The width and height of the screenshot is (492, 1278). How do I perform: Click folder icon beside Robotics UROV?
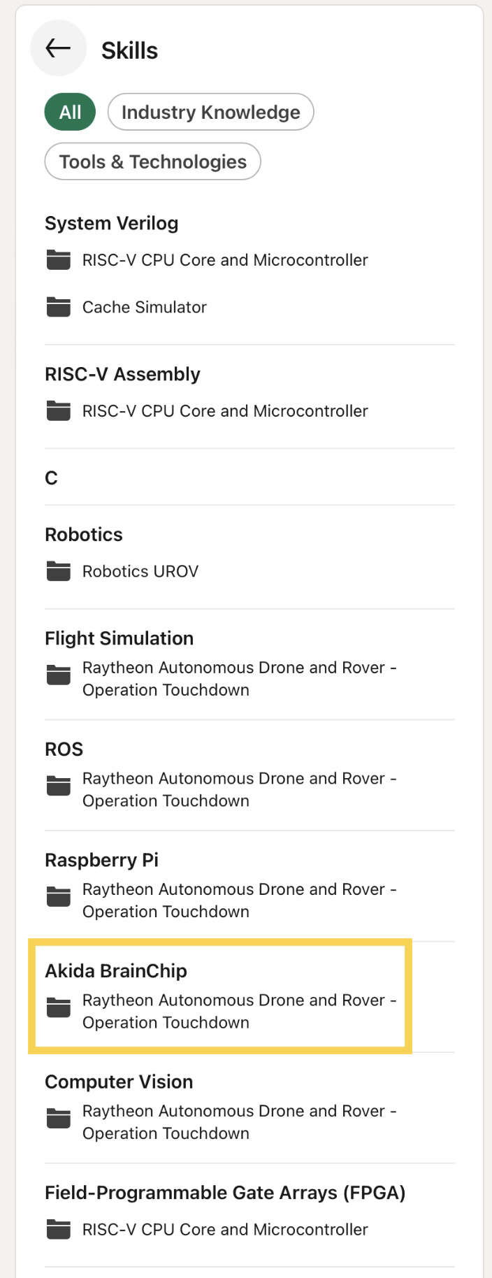pyautogui.click(x=58, y=571)
